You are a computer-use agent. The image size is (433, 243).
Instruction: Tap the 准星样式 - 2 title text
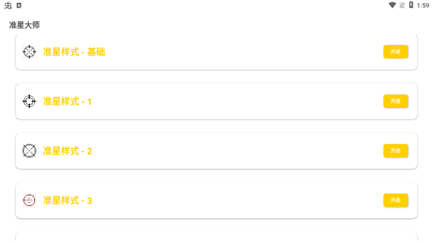click(68, 151)
